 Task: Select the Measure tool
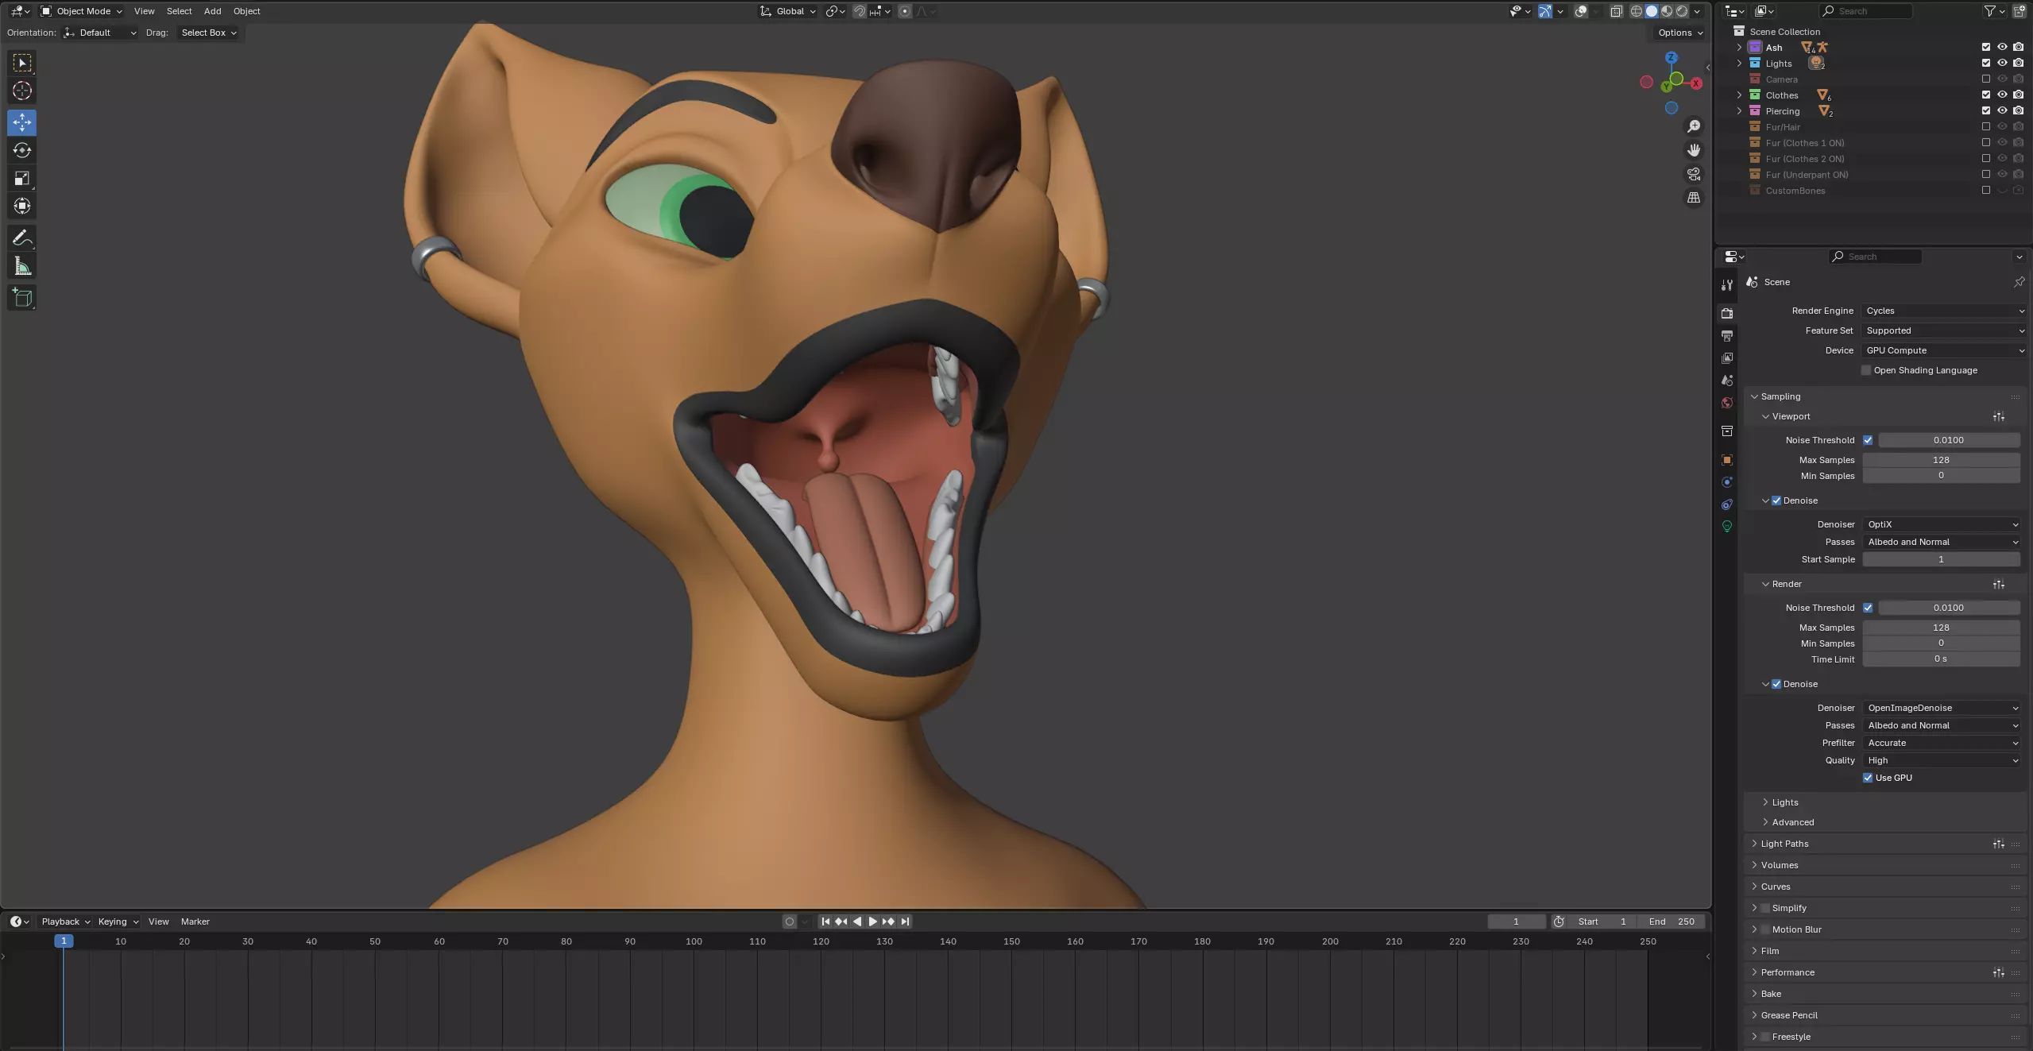click(x=22, y=266)
